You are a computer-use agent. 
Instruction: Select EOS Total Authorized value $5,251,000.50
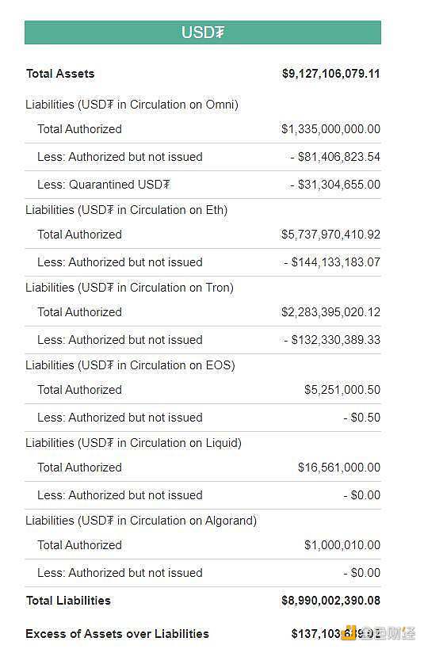pyautogui.click(x=342, y=390)
